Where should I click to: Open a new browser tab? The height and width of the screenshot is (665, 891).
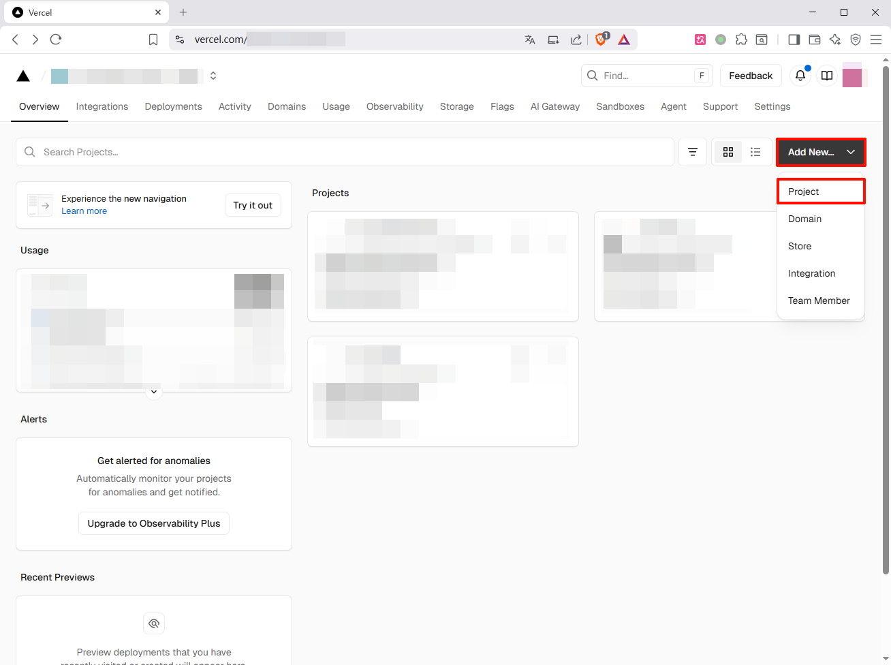click(x=183, y=12)
